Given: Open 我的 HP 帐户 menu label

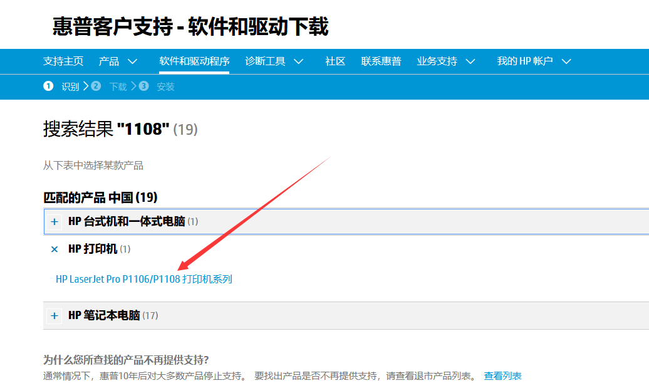Looking at the screenshot, I should pos(525,61).
